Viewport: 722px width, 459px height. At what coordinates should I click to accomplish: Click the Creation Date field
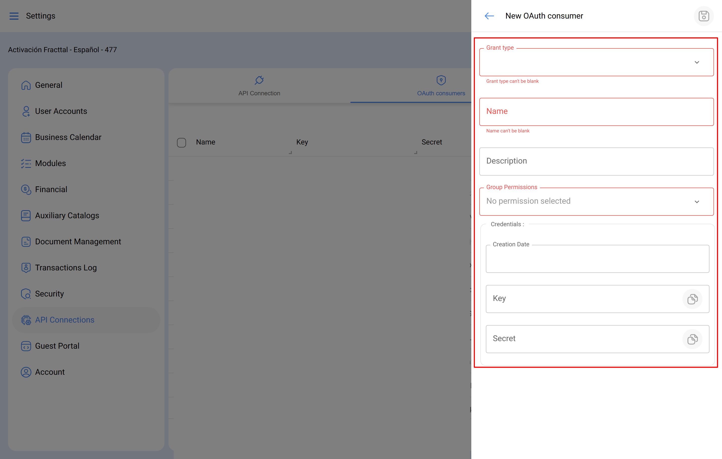coord(597,259)
